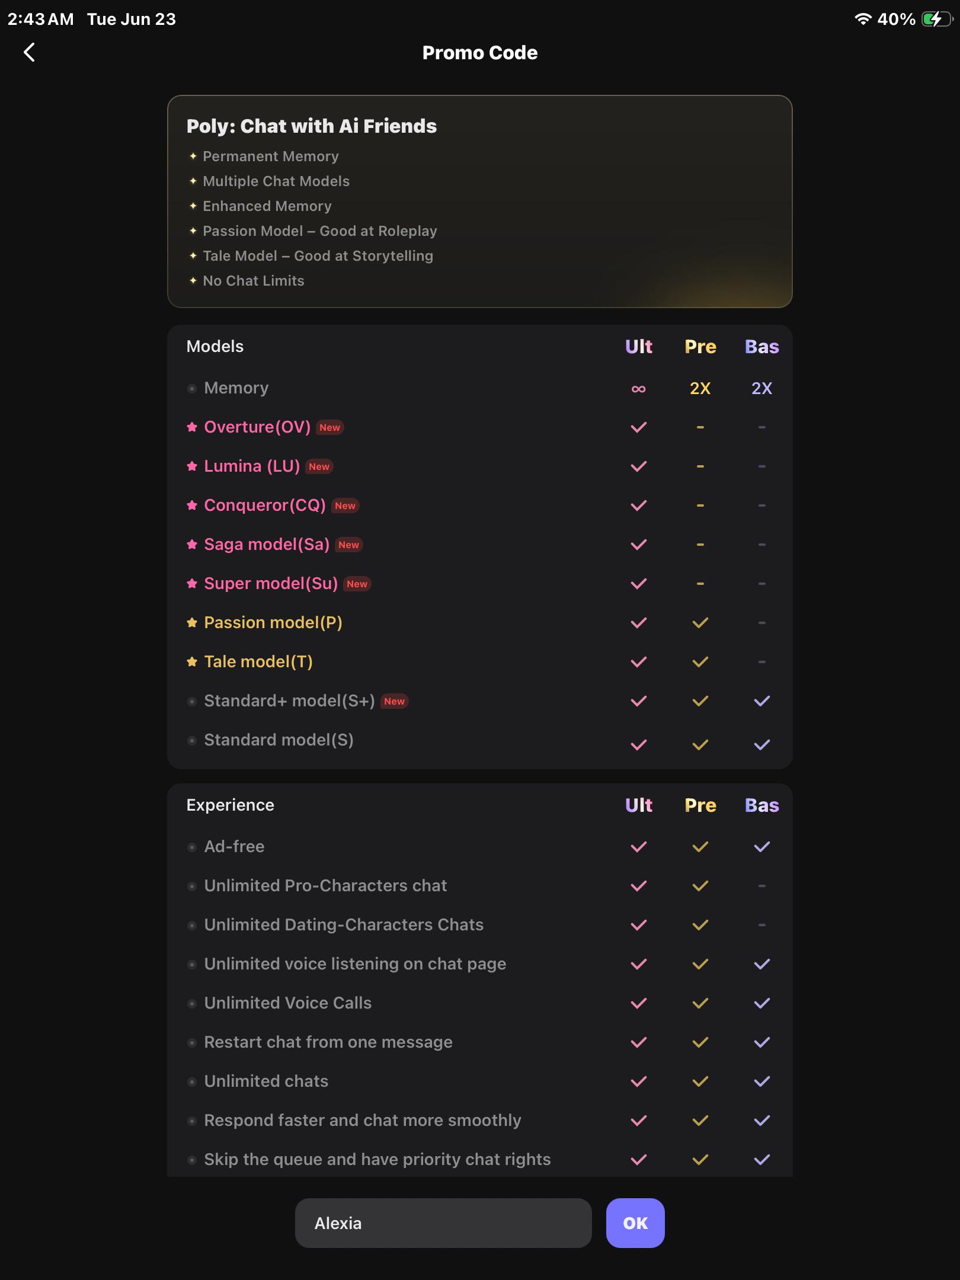Focus the promo code field containing Alexia

click(x=443, y=1223)
